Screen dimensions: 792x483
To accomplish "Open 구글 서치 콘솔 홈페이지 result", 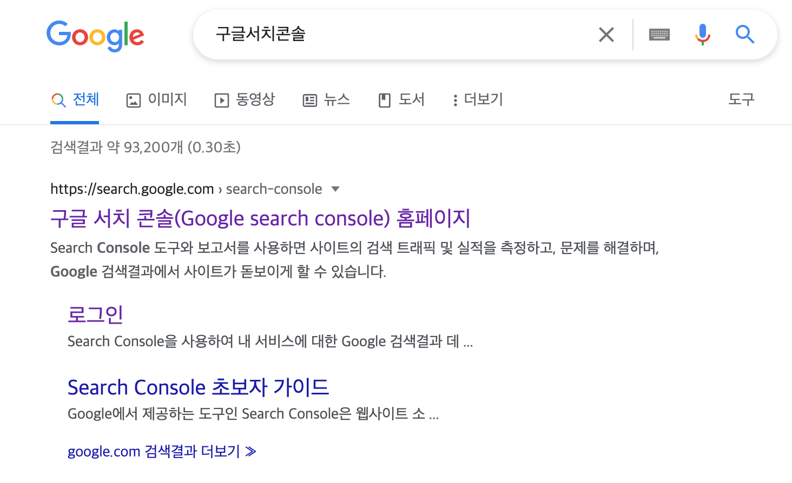I will 260,218.
